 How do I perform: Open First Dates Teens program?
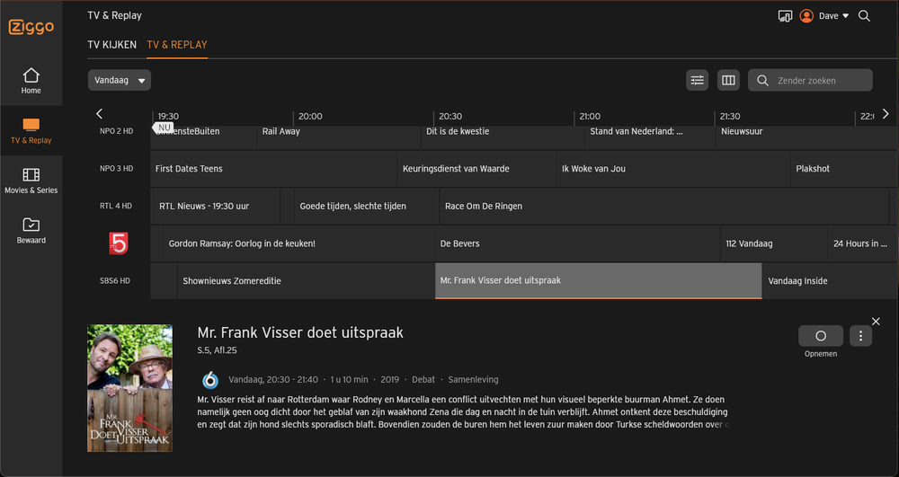(273, 168)
